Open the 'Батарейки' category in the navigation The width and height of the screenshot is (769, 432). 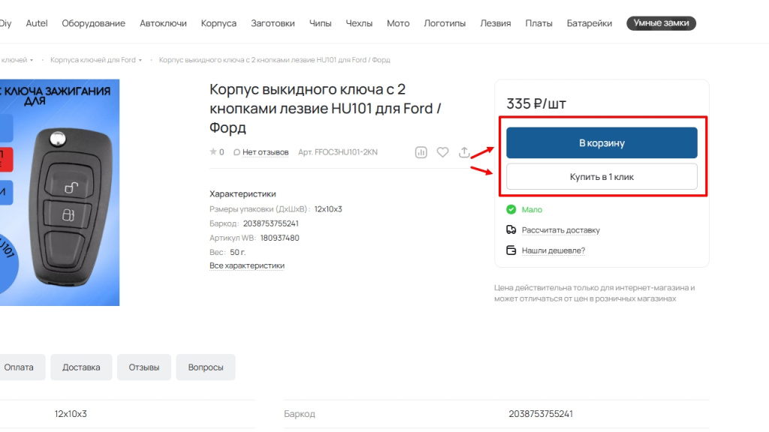pos(590,22)
